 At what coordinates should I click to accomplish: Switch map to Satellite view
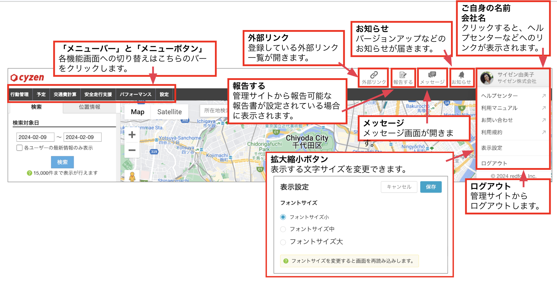tap(170, 112)
